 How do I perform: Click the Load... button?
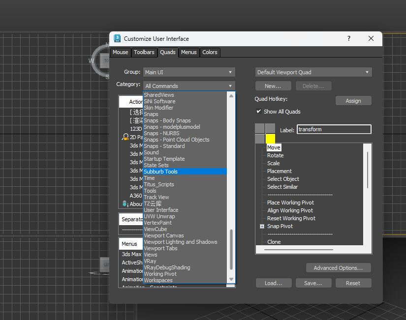pos(274,283)
